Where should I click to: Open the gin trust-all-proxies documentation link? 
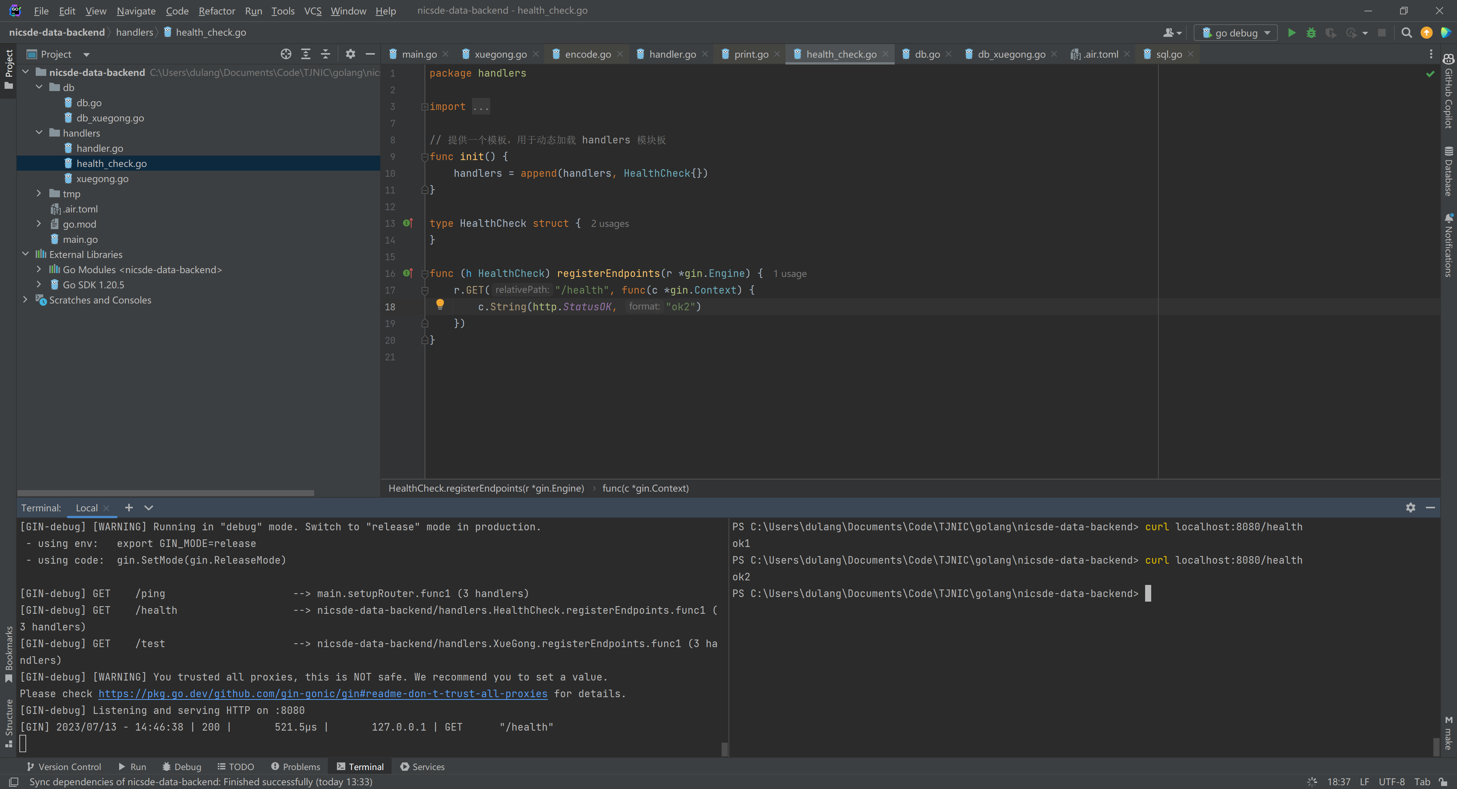coord(323,693)
